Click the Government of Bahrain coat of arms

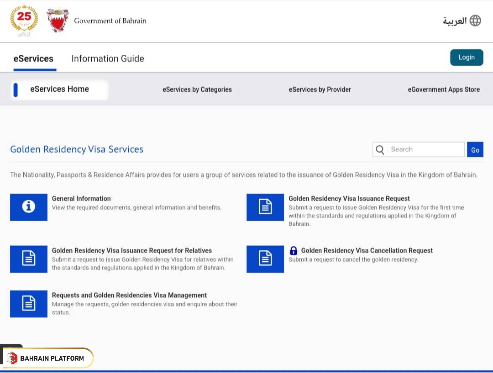[58, 21]
